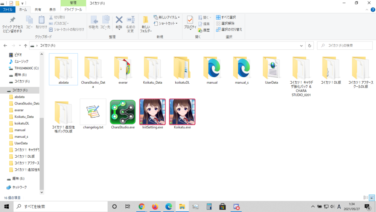Switch to details view layout icon

point(366,198)
